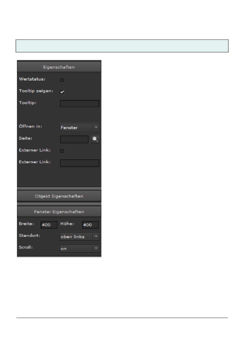This screenshot has height=351, width=244.
Task: Tick the Externer Link checkbox
Action: coord(62,151)
